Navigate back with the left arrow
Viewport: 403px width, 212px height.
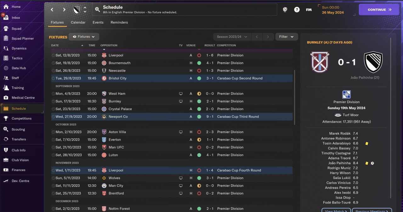pos(52,10)
